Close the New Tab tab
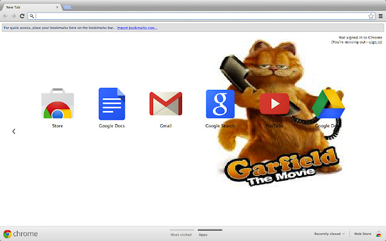This screenshot has height=241, width=386. [x=57, y=7]
